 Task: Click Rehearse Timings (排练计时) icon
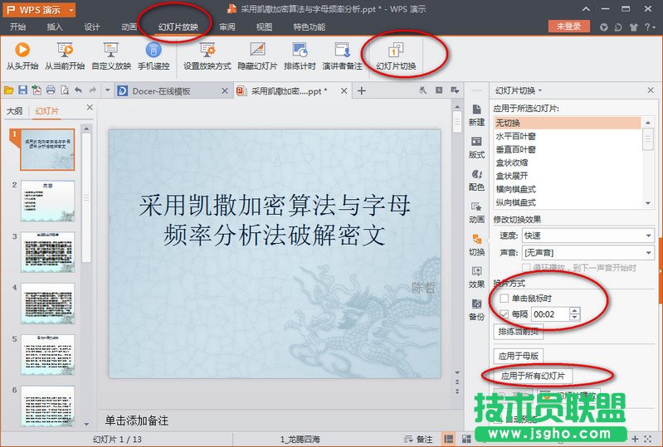300,50
